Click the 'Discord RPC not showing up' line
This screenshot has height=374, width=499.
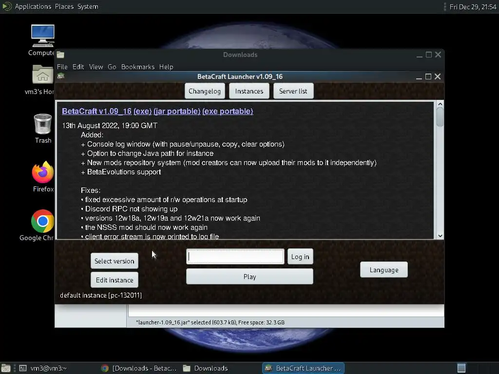point(129,209)
